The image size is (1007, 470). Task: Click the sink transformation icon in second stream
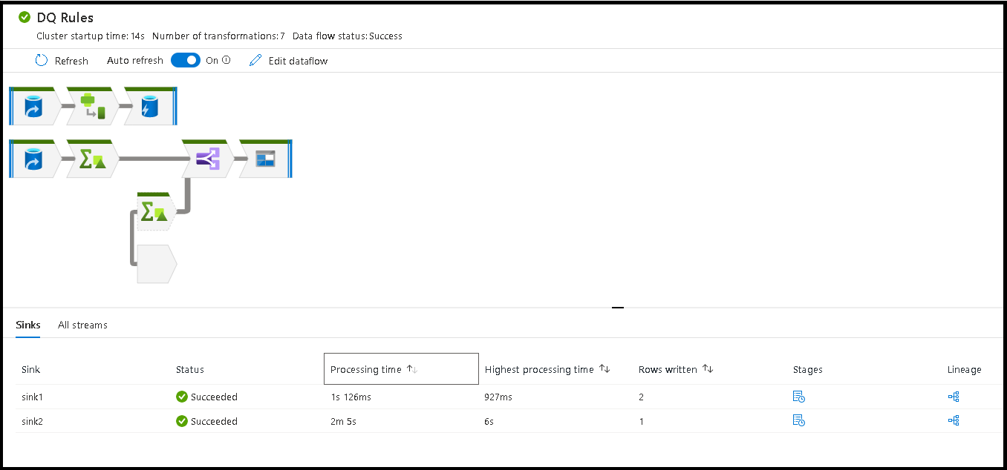[x=264, y=158]
